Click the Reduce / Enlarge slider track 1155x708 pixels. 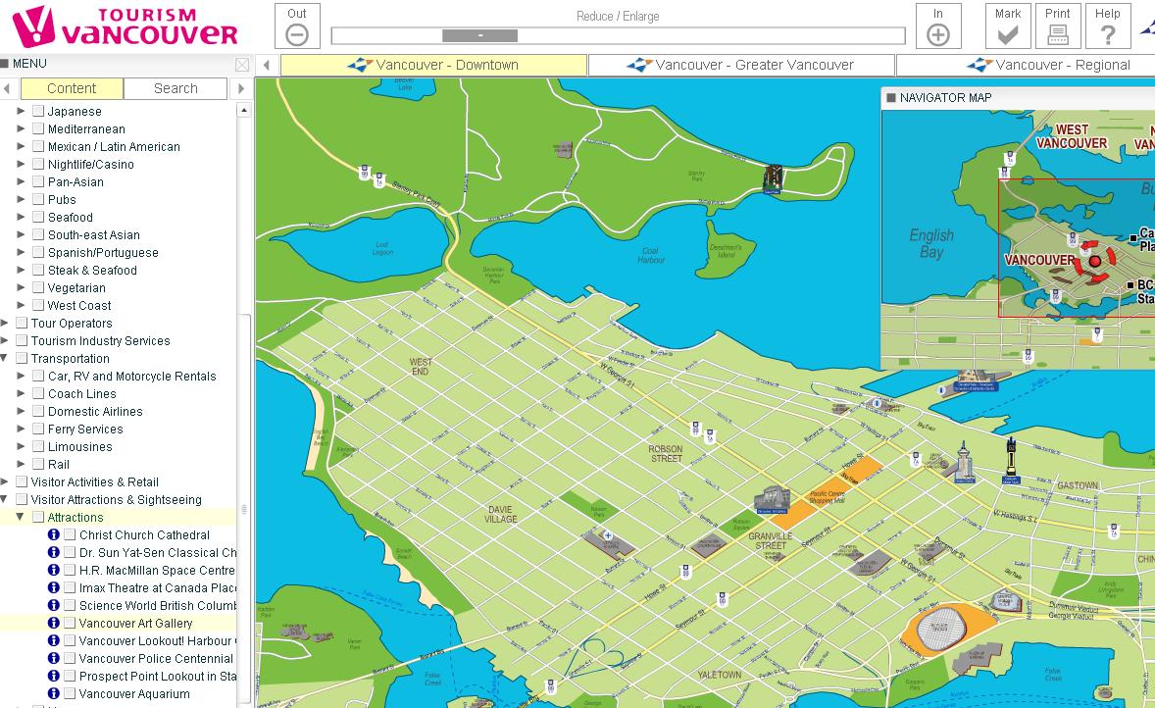point(618,35)
